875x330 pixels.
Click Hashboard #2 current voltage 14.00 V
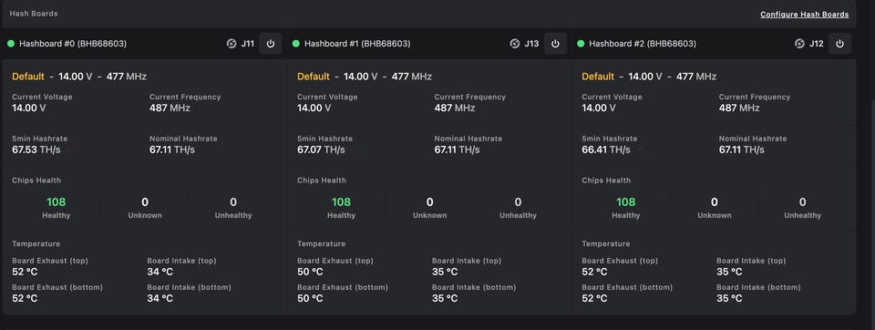[599, 108]
